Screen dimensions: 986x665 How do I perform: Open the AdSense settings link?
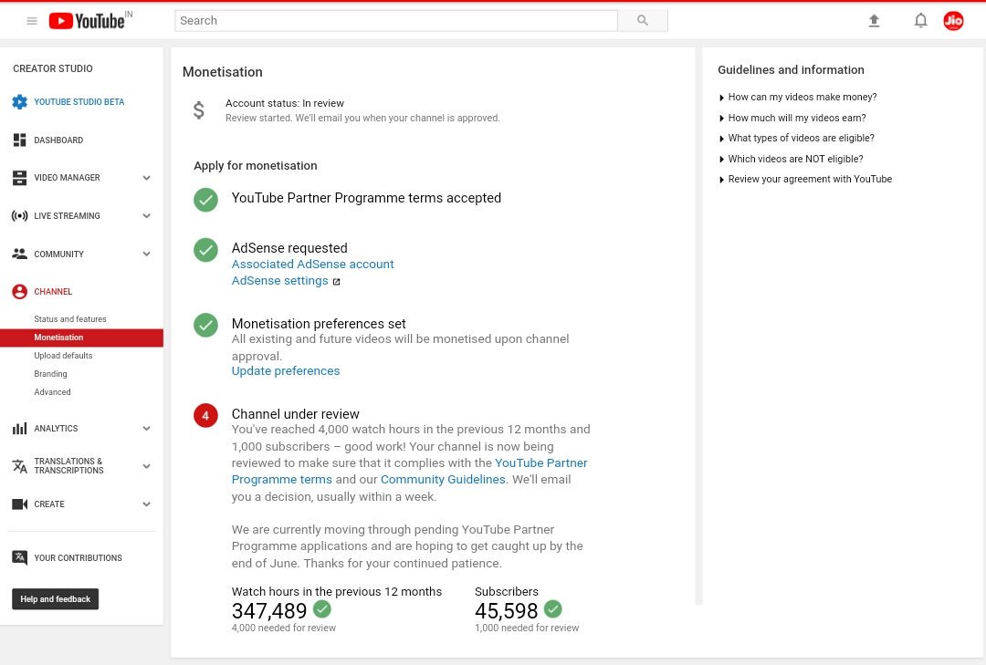click(x=280, y=281)
